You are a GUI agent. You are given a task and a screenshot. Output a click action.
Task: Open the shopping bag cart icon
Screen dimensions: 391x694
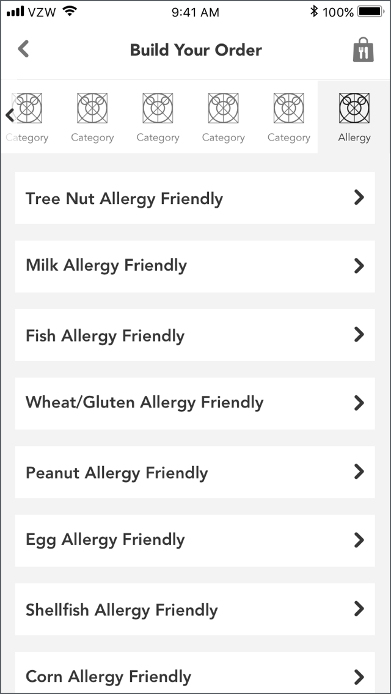[x=363, y=50]
